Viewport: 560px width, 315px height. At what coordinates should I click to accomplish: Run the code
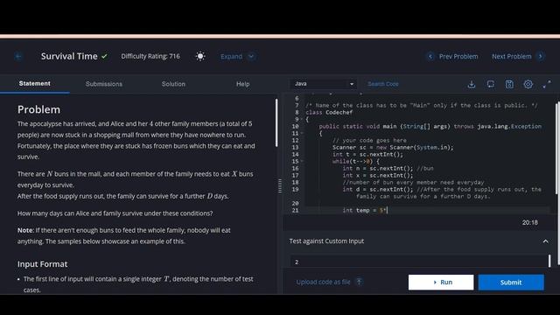pyautogui.click(x=441, y=282)
